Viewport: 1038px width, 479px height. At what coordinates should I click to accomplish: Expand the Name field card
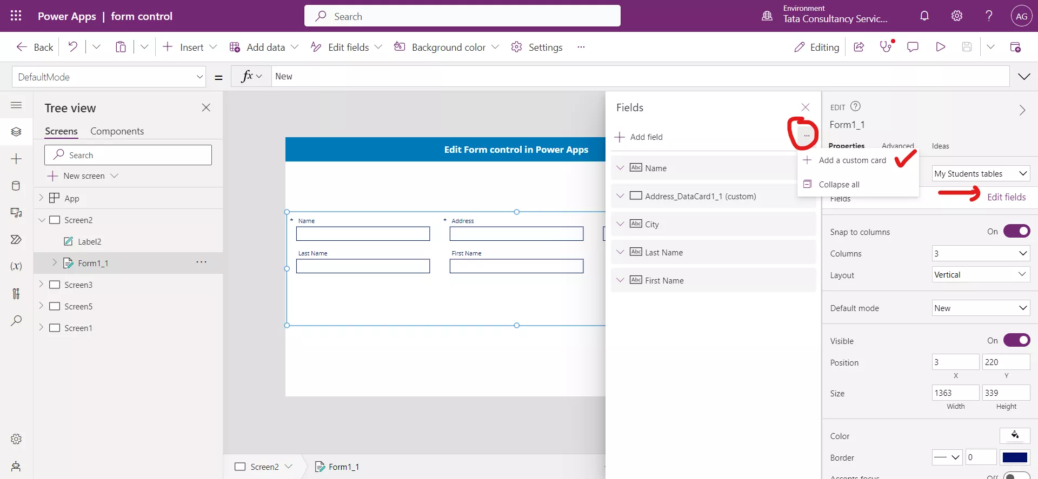pos(620,167)
